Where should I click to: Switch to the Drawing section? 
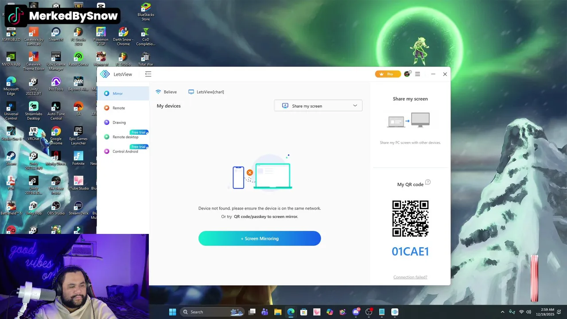coord(123,123)
